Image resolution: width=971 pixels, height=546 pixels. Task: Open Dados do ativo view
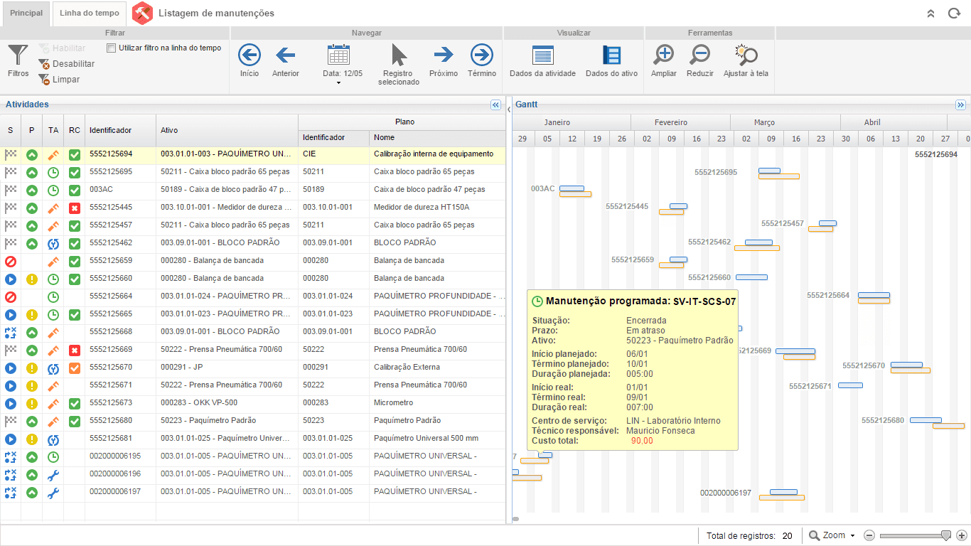coord(611,60)
